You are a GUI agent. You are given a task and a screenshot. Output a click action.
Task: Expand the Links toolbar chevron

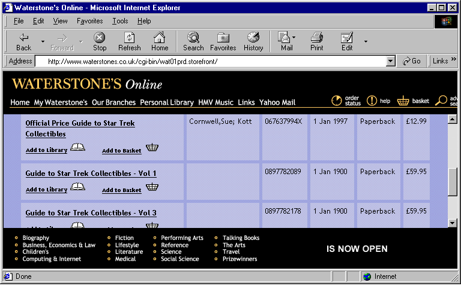click(x=454, y=59)
